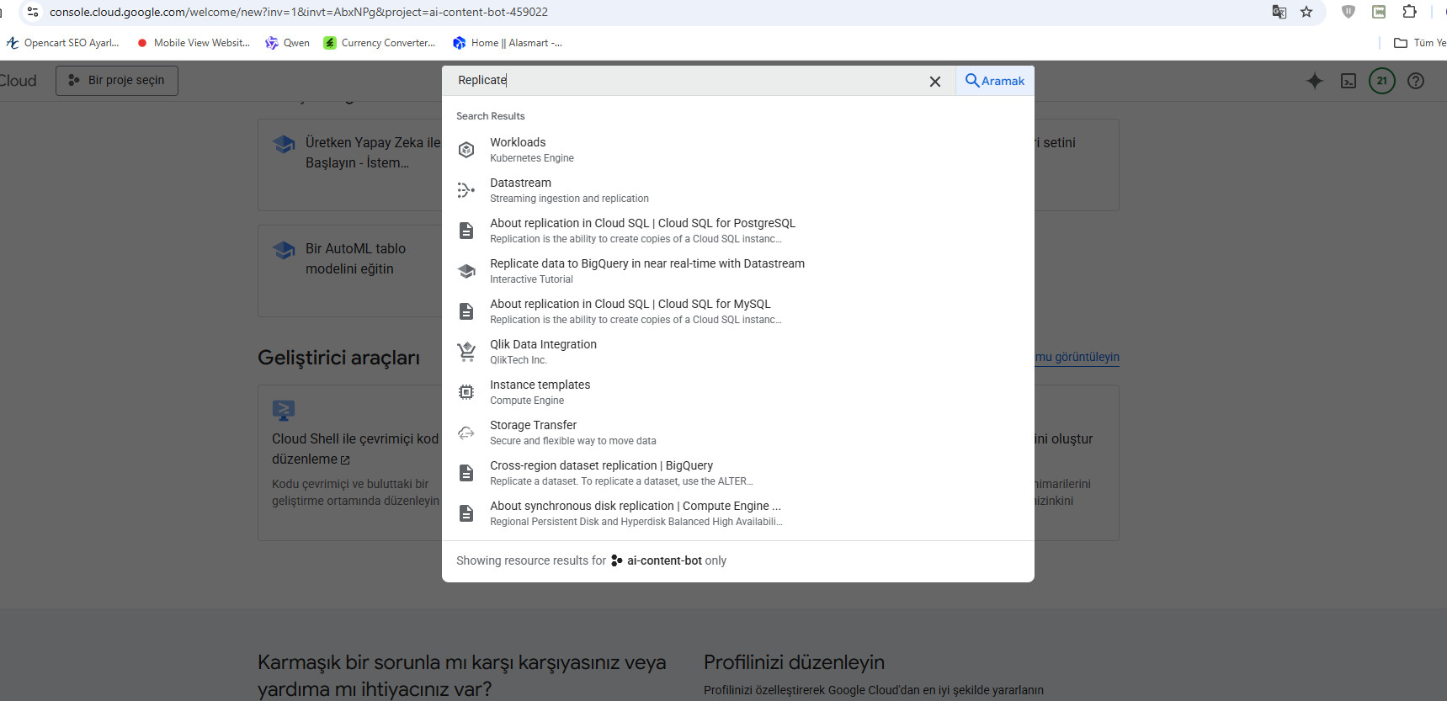
Task: Open About replication Cloud SQL for MySQL doc
Action: 737,311
